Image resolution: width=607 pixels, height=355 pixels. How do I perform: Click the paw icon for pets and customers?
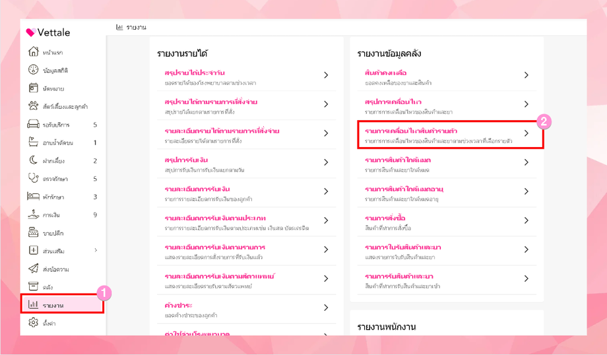[x=34, y=106]
